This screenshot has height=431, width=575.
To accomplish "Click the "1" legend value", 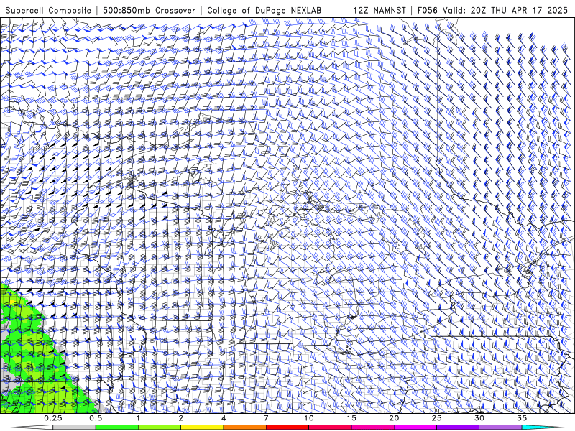I will click(138, 418).
